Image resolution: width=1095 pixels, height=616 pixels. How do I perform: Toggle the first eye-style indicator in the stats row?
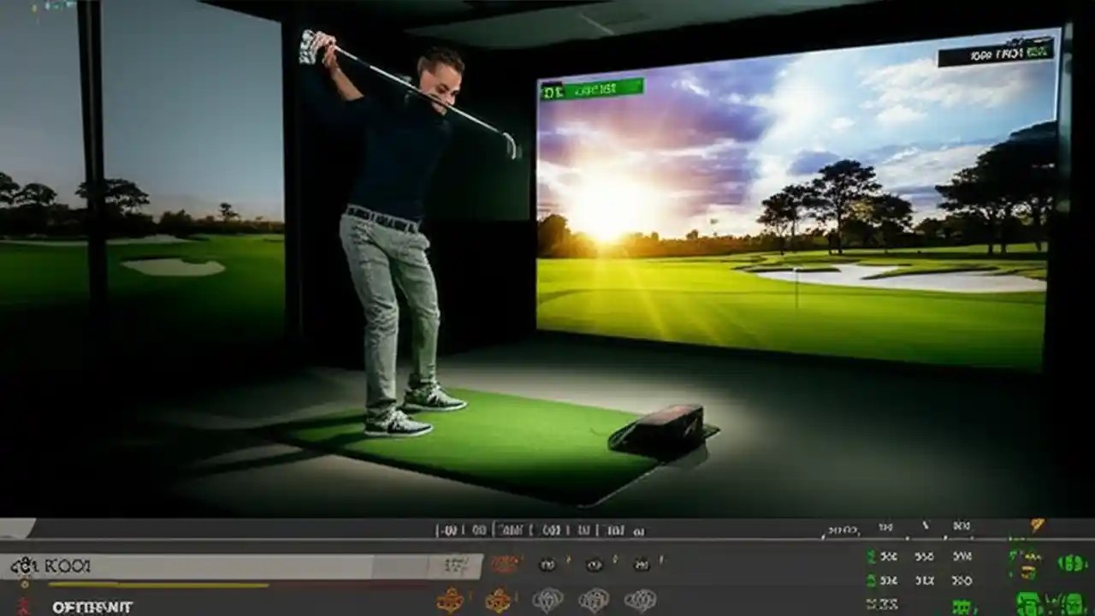tap(546, 563)
